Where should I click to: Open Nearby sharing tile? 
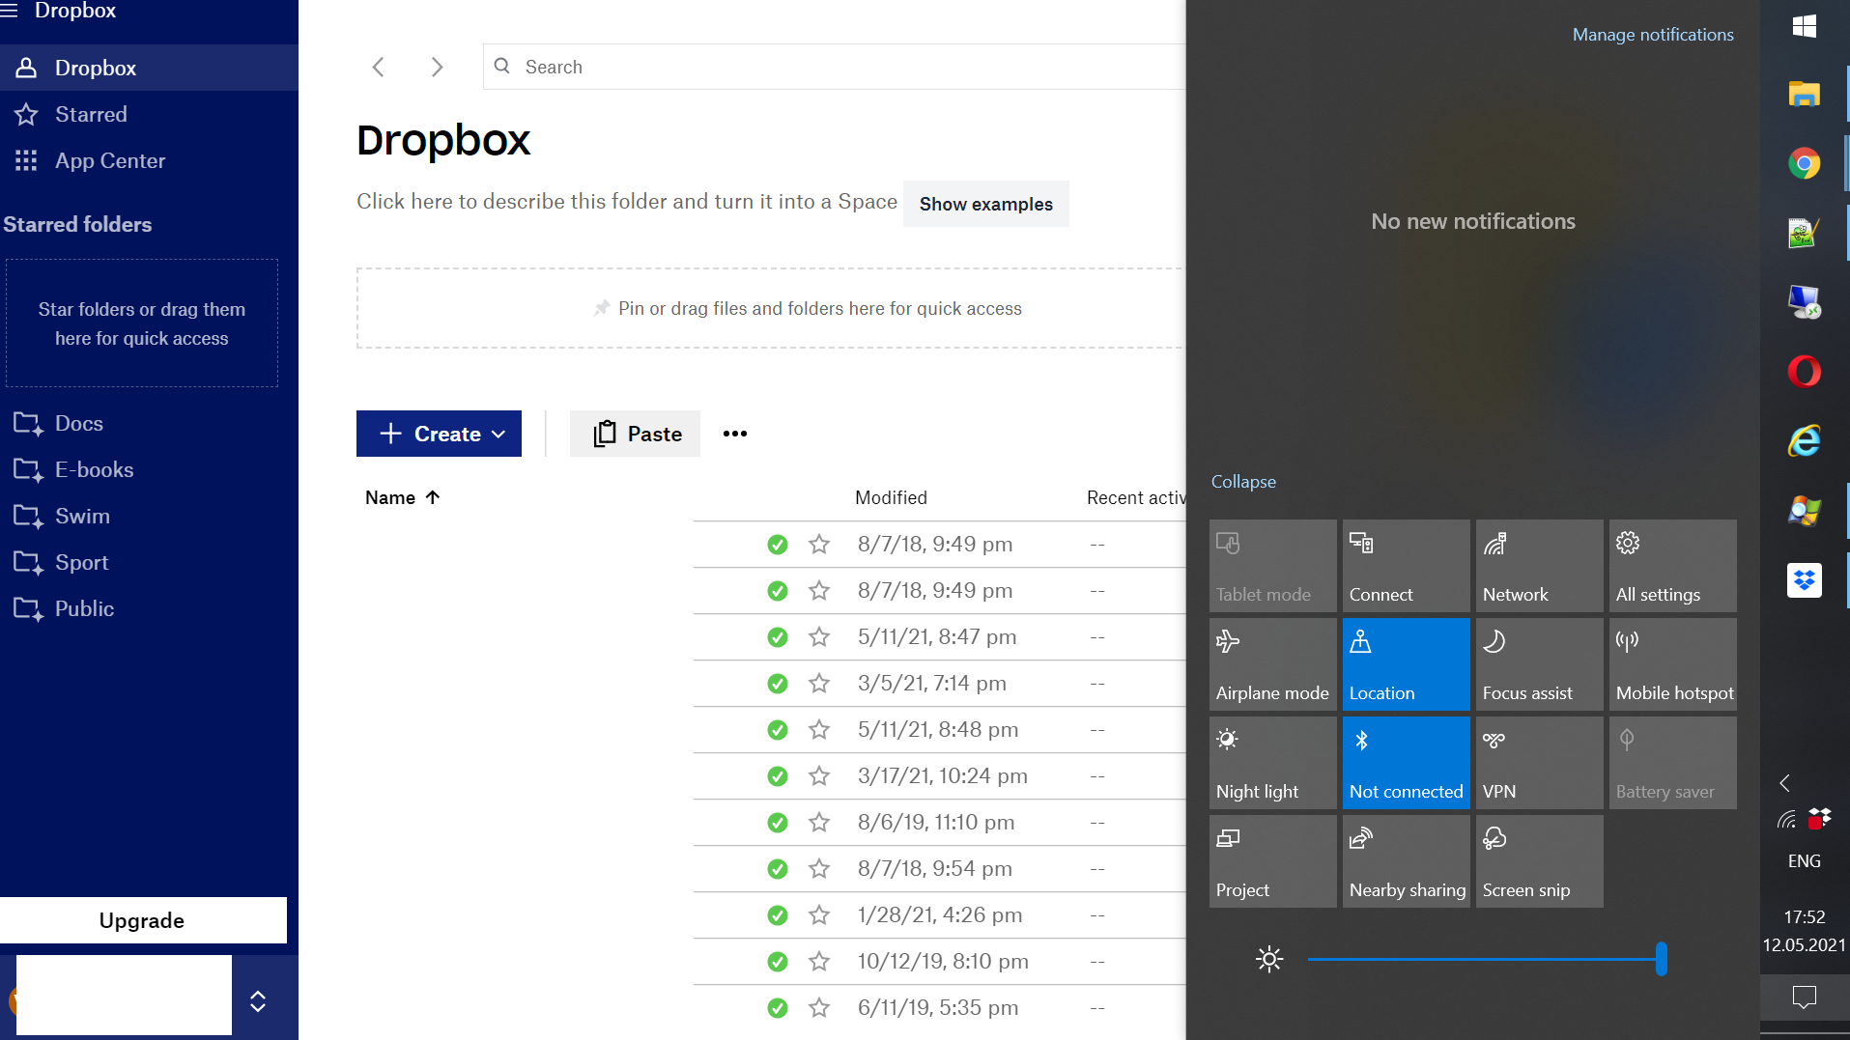[1406, 861]
